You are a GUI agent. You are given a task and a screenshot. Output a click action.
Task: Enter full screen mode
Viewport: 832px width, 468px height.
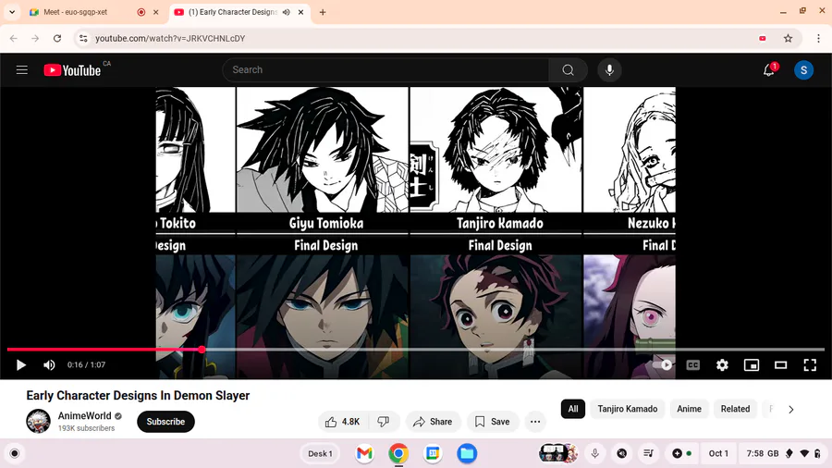click(810, 365)
